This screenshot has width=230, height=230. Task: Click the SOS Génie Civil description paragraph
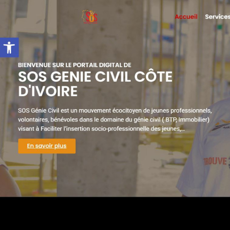point(115,120)
